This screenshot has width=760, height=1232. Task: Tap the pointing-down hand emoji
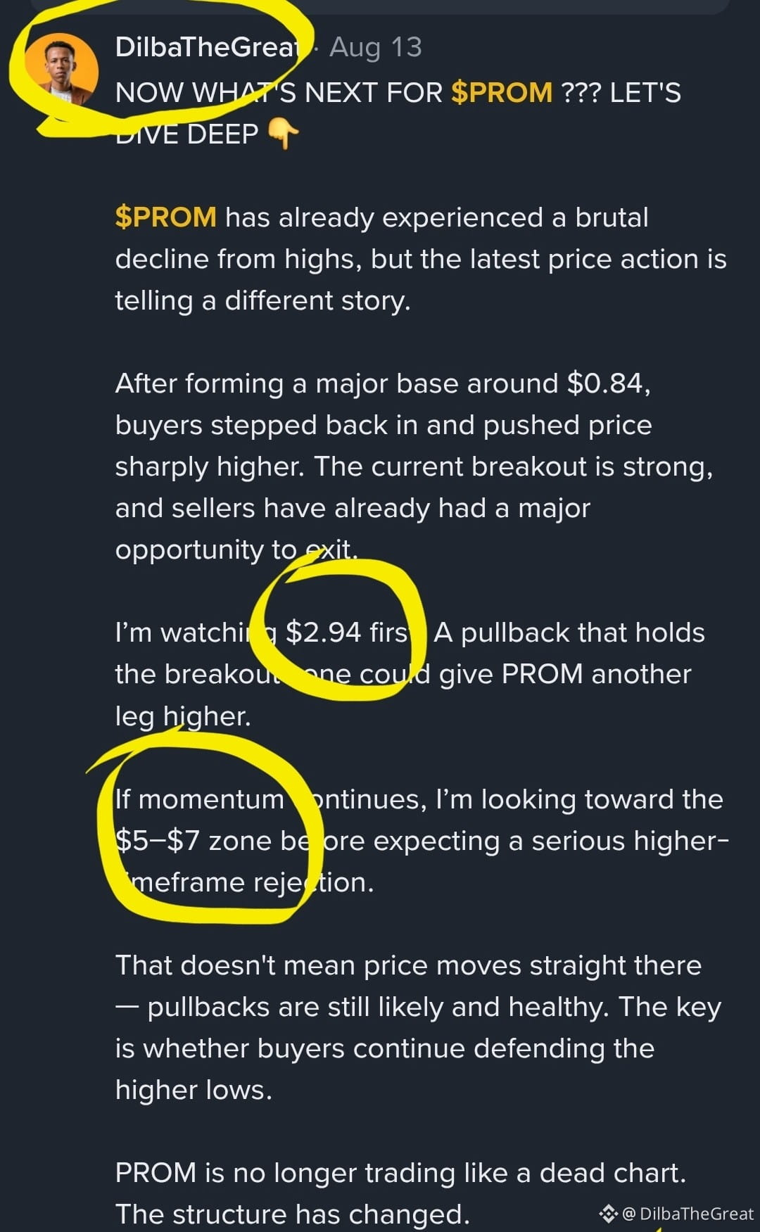pyautogui.click(x=284, y=134)
